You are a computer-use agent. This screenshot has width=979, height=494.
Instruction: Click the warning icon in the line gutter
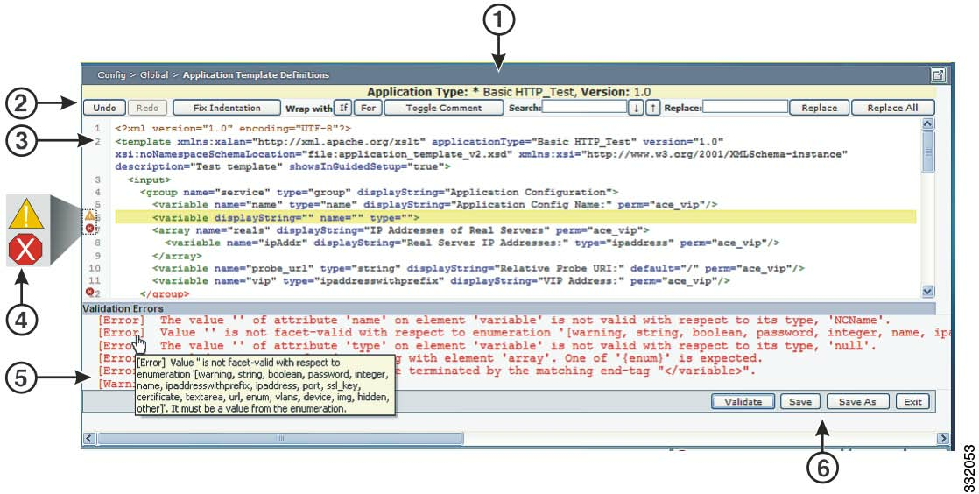click(89, 215)
